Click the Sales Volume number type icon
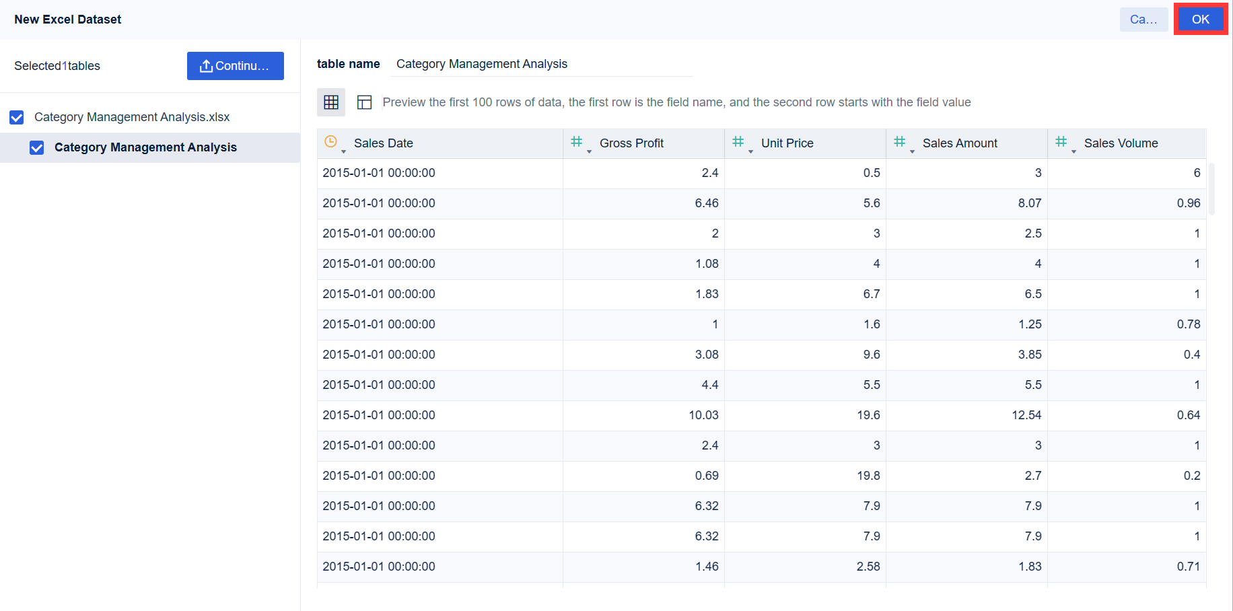1233x611 pixels. coord(1061,141)
